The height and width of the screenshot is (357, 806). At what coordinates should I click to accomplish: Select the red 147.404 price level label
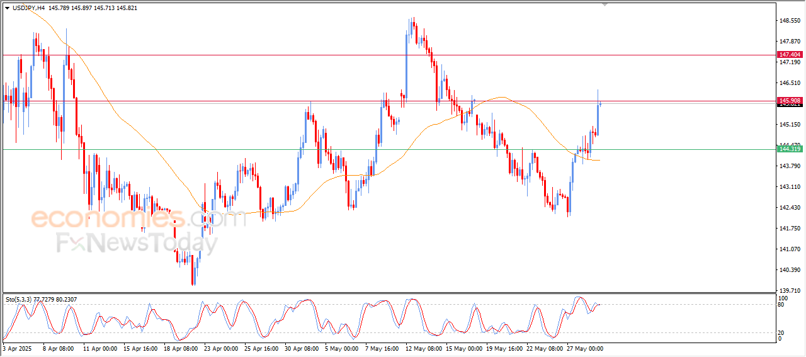[x=790, y=55]
